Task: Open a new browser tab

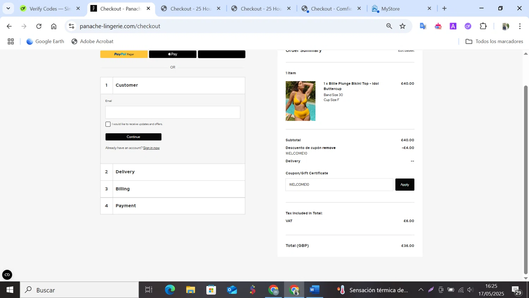Action: click(x=444, y=8)
